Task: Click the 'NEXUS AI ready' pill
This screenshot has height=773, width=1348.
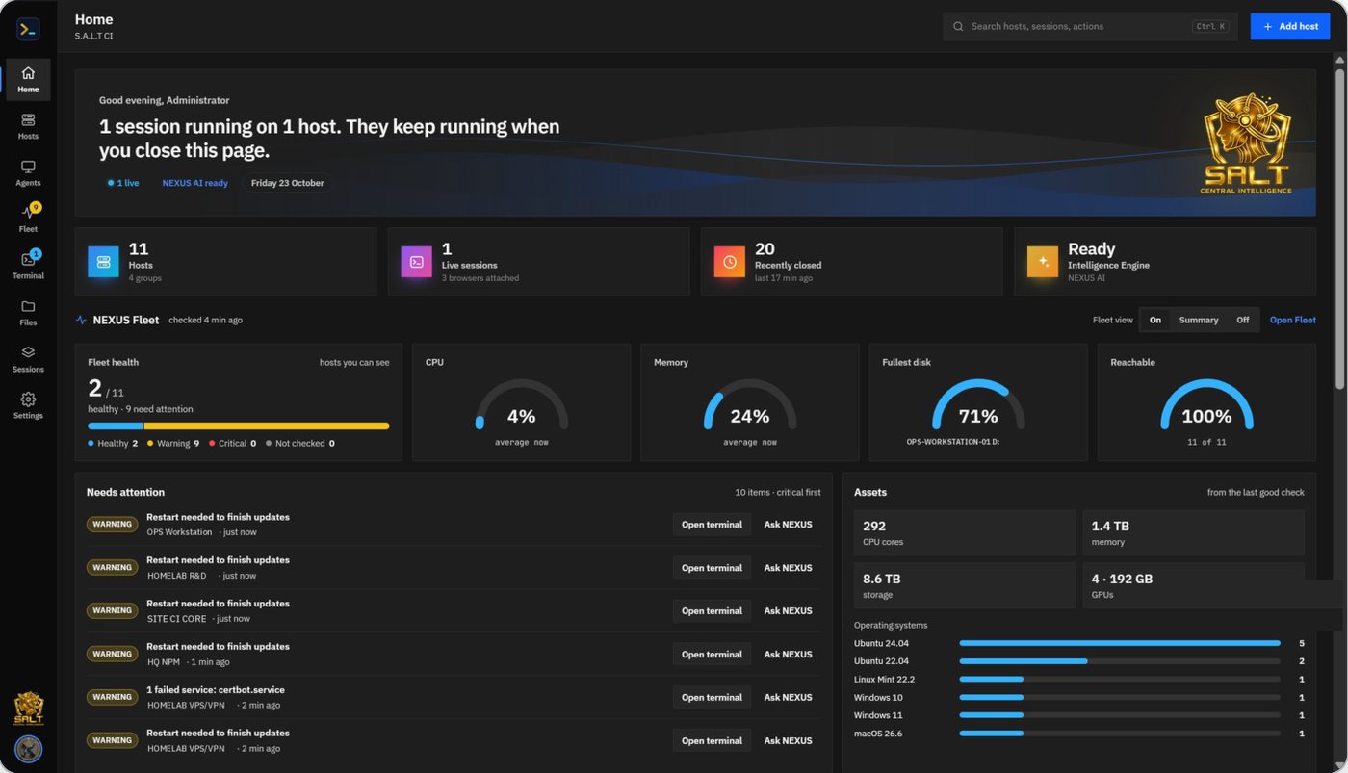Action: [194, 183]
